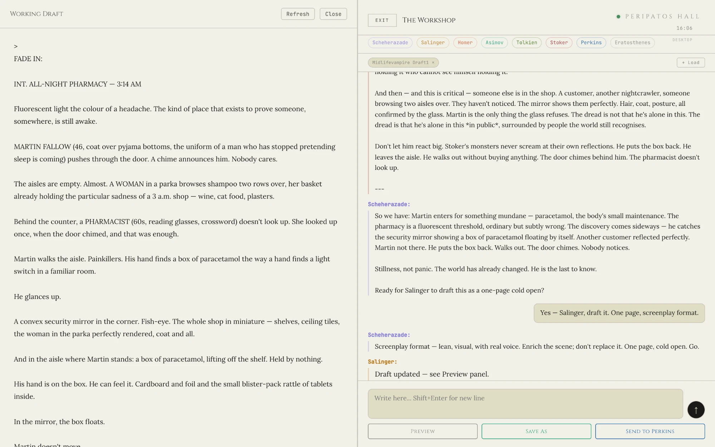Exit The Workshop
The height and width of the screenshot is (447, 715).
pos(382,20)
